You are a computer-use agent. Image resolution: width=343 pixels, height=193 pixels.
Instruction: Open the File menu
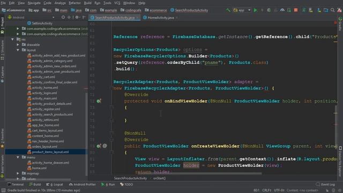(x=3, y=3)
